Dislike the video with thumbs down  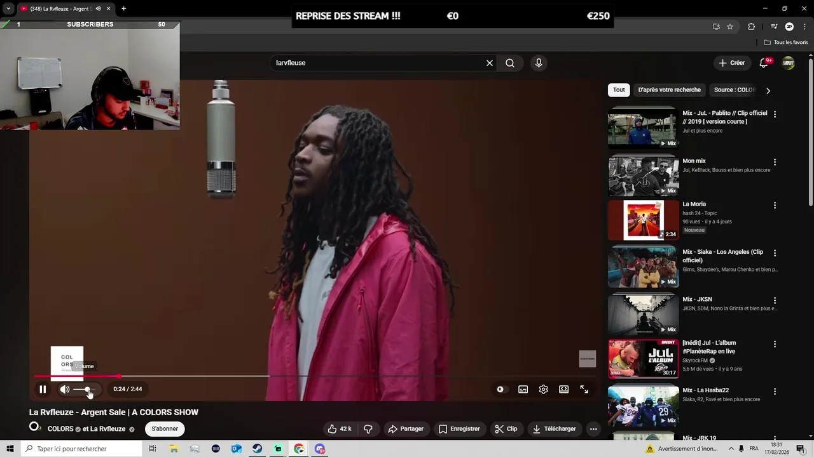368,428
